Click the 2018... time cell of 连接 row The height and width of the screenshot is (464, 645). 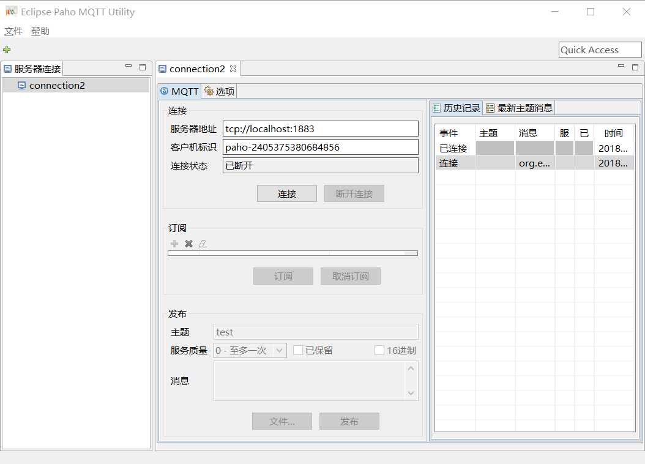click(x=614, y=163)
